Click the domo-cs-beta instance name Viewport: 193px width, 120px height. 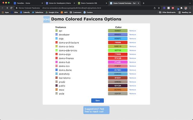point(66,46)
